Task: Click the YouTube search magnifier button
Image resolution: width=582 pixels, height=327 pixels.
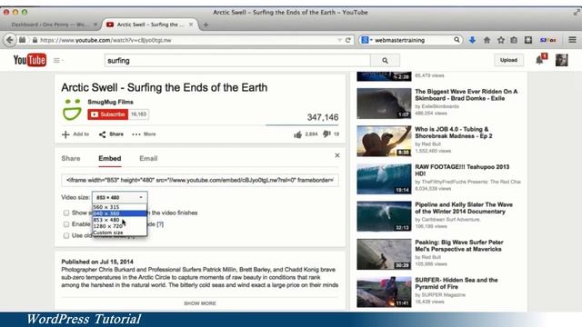Action: coord(385,61)
